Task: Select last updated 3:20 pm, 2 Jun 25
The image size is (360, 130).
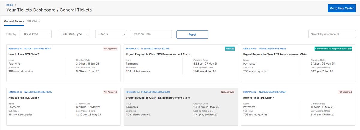Action: pos(322,71)
